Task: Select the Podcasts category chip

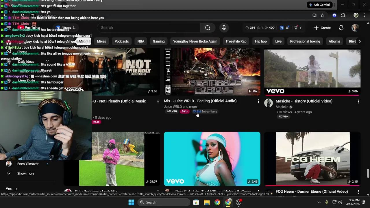Action: pos(122,41)
